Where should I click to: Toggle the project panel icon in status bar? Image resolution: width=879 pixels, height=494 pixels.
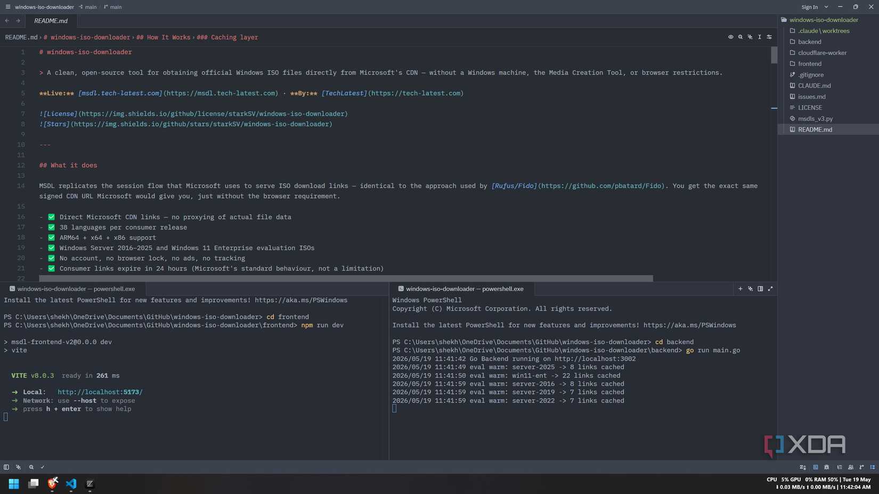(873, 467)
